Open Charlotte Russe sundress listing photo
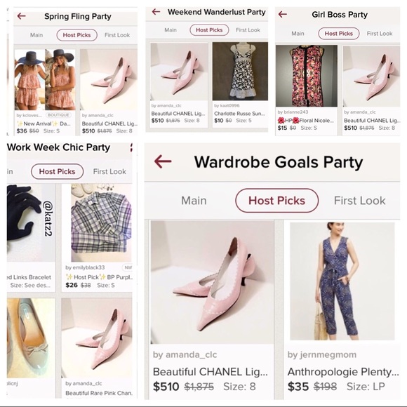407x407 pixels. 240,72
